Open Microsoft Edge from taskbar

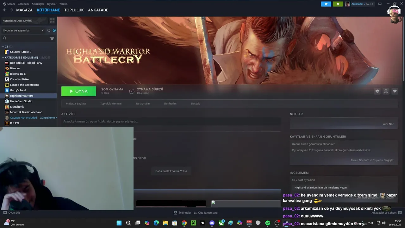pyautogui.click(x=156, y=223)
